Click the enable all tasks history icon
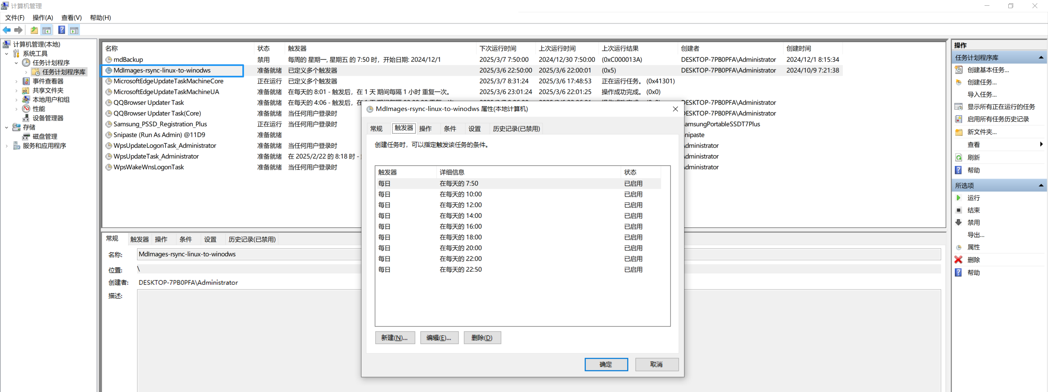The height and width of the screenshot is (392, 1048). point(959,119)
